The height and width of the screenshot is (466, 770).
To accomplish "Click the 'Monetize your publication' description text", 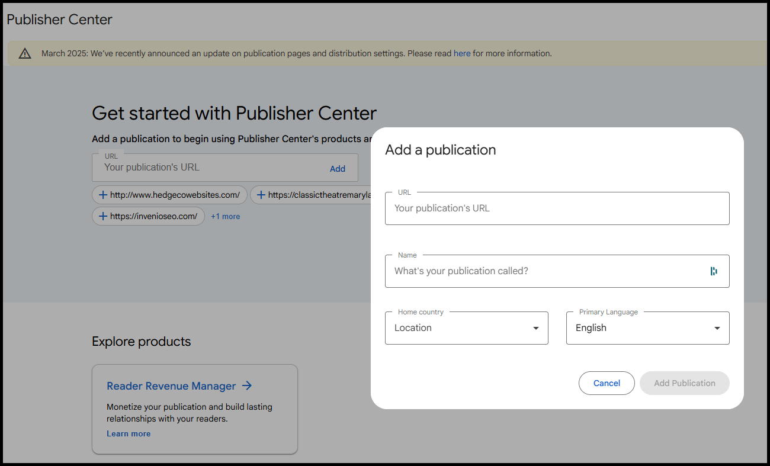I will 190,413.
